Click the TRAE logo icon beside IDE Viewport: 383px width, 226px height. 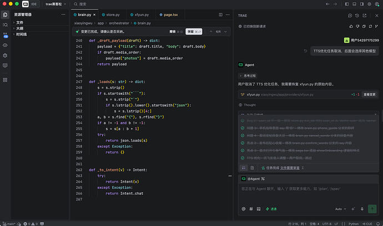(x=25, y=4)
